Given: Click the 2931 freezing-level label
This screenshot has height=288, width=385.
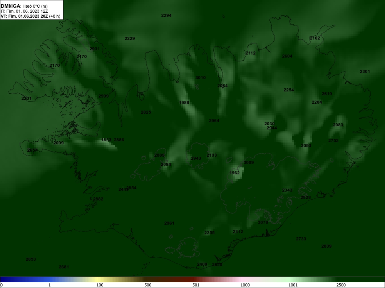Looking at the screenshot, I should pos(95,49).
